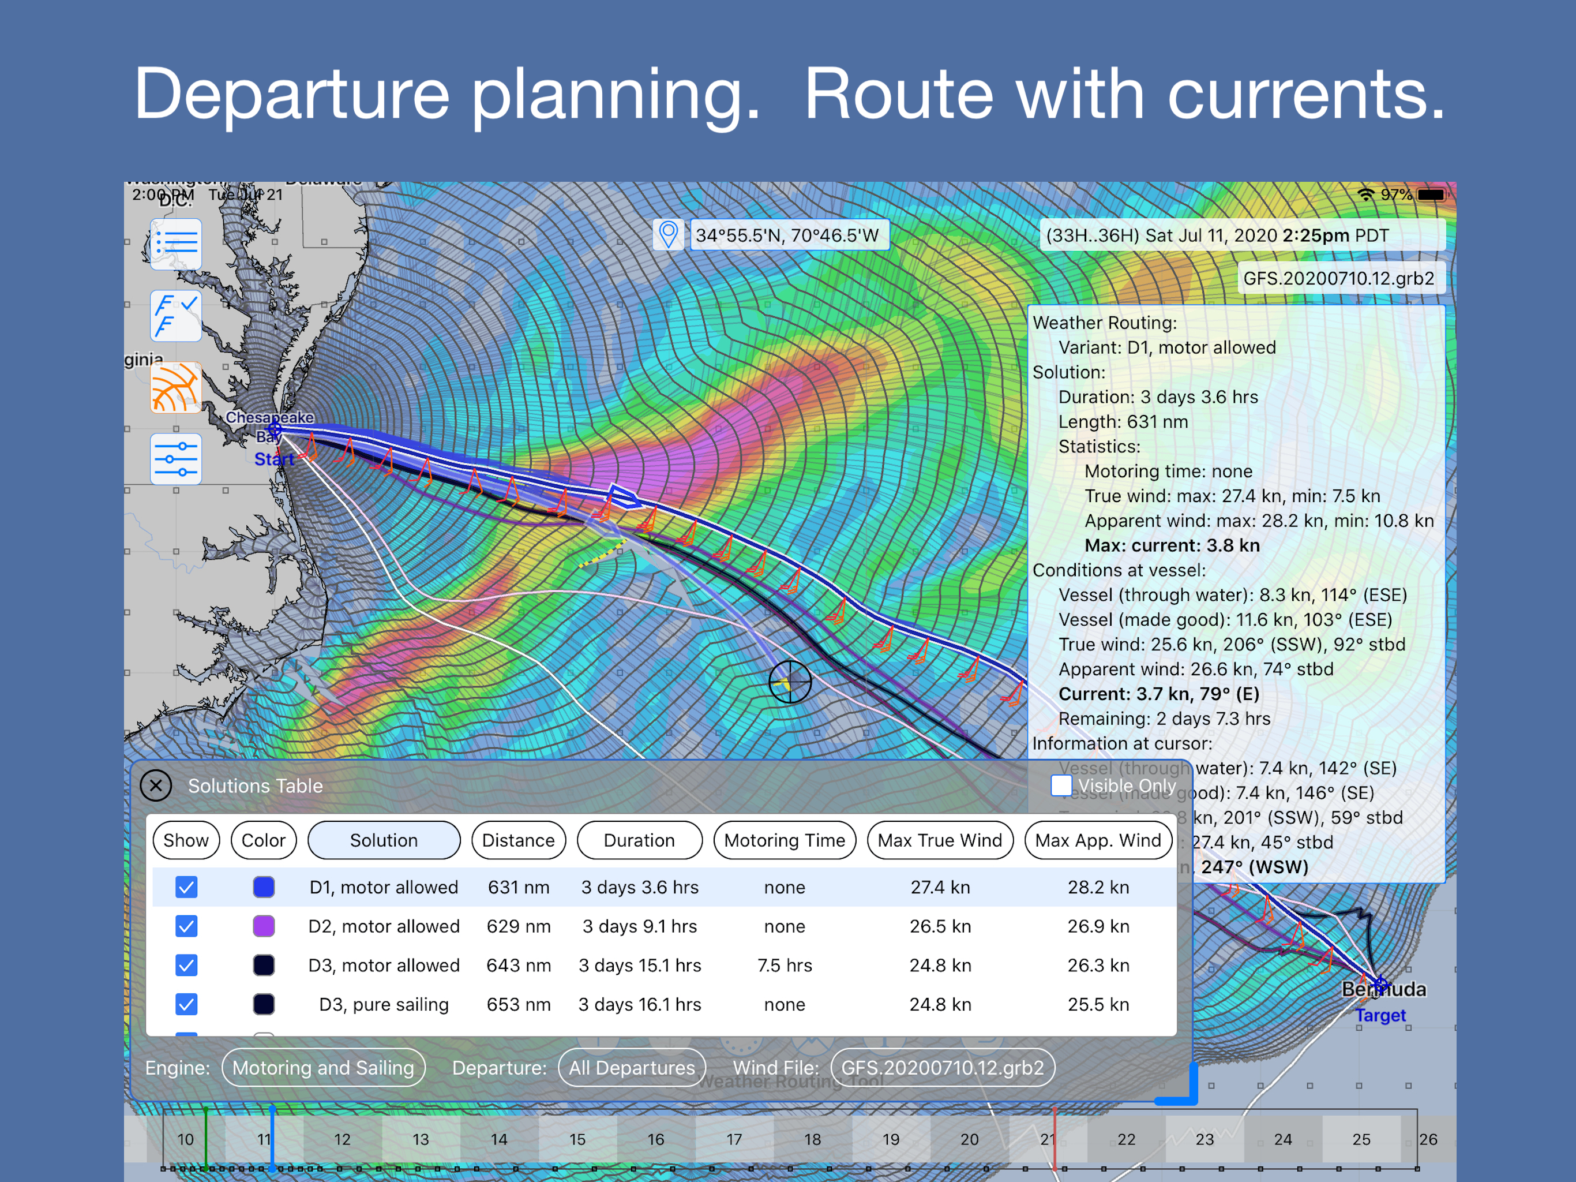Open the orange weather routing icon

click(175, 387)
